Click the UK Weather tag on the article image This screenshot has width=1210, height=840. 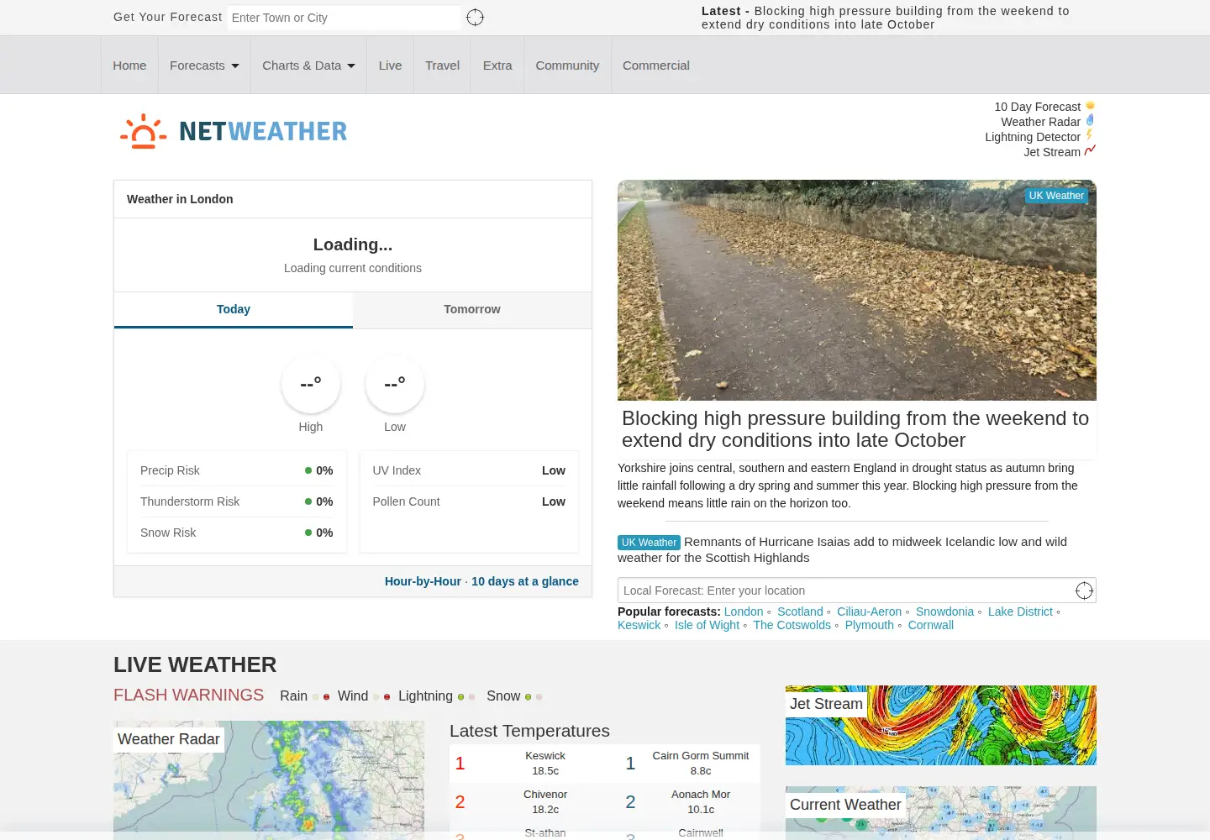(1056, 196)
